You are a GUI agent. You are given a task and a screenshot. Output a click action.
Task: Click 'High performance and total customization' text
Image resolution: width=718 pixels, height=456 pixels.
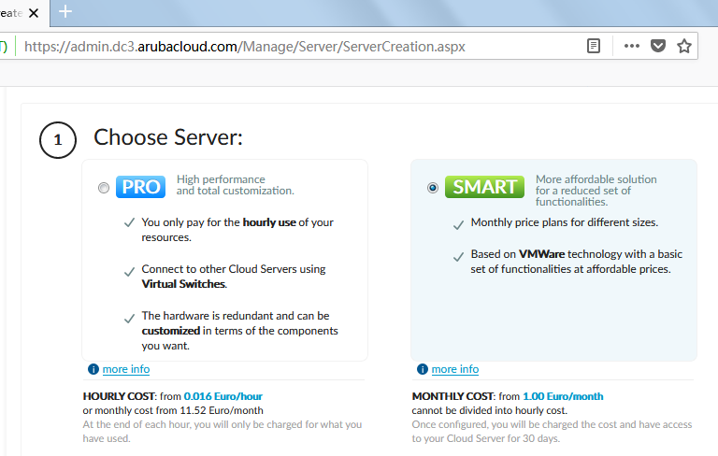pos(236,185)
